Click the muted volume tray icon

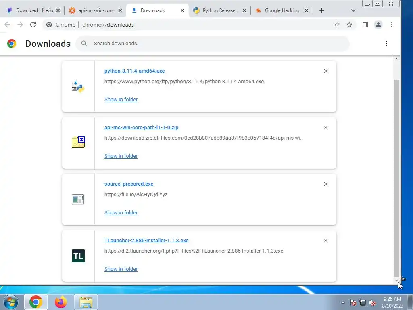point(372,303)
